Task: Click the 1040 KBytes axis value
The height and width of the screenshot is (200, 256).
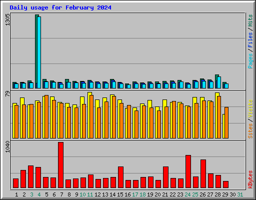Action: 7,146
